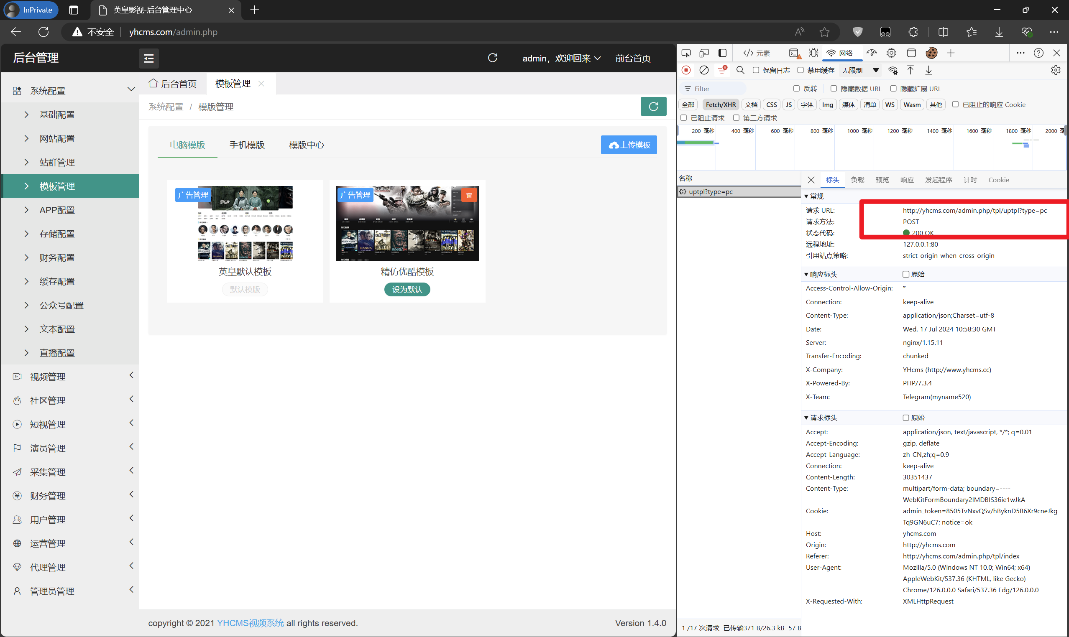This screenshot has width=1069, height=637.
Task: Click 设为默认 for 精仿优酷模板
Action: click(x=407, y=290)
